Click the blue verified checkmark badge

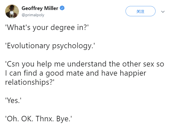tap(62, 8)
